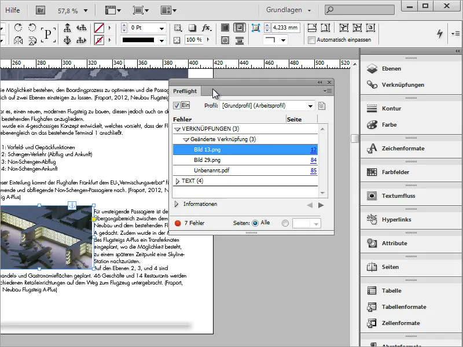Open the Preflight panel flyout menu
This screenshot has width=463, height=347.
click(328, 91)
